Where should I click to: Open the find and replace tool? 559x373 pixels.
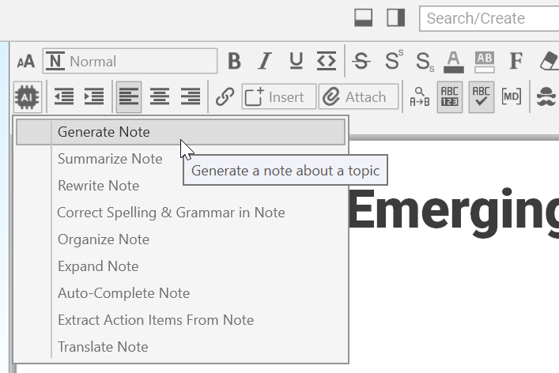(419, 97)
